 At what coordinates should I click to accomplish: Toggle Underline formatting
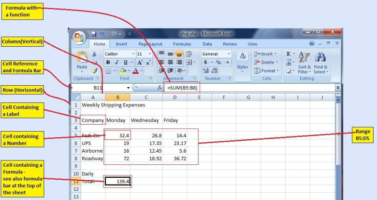pos(126,63)
